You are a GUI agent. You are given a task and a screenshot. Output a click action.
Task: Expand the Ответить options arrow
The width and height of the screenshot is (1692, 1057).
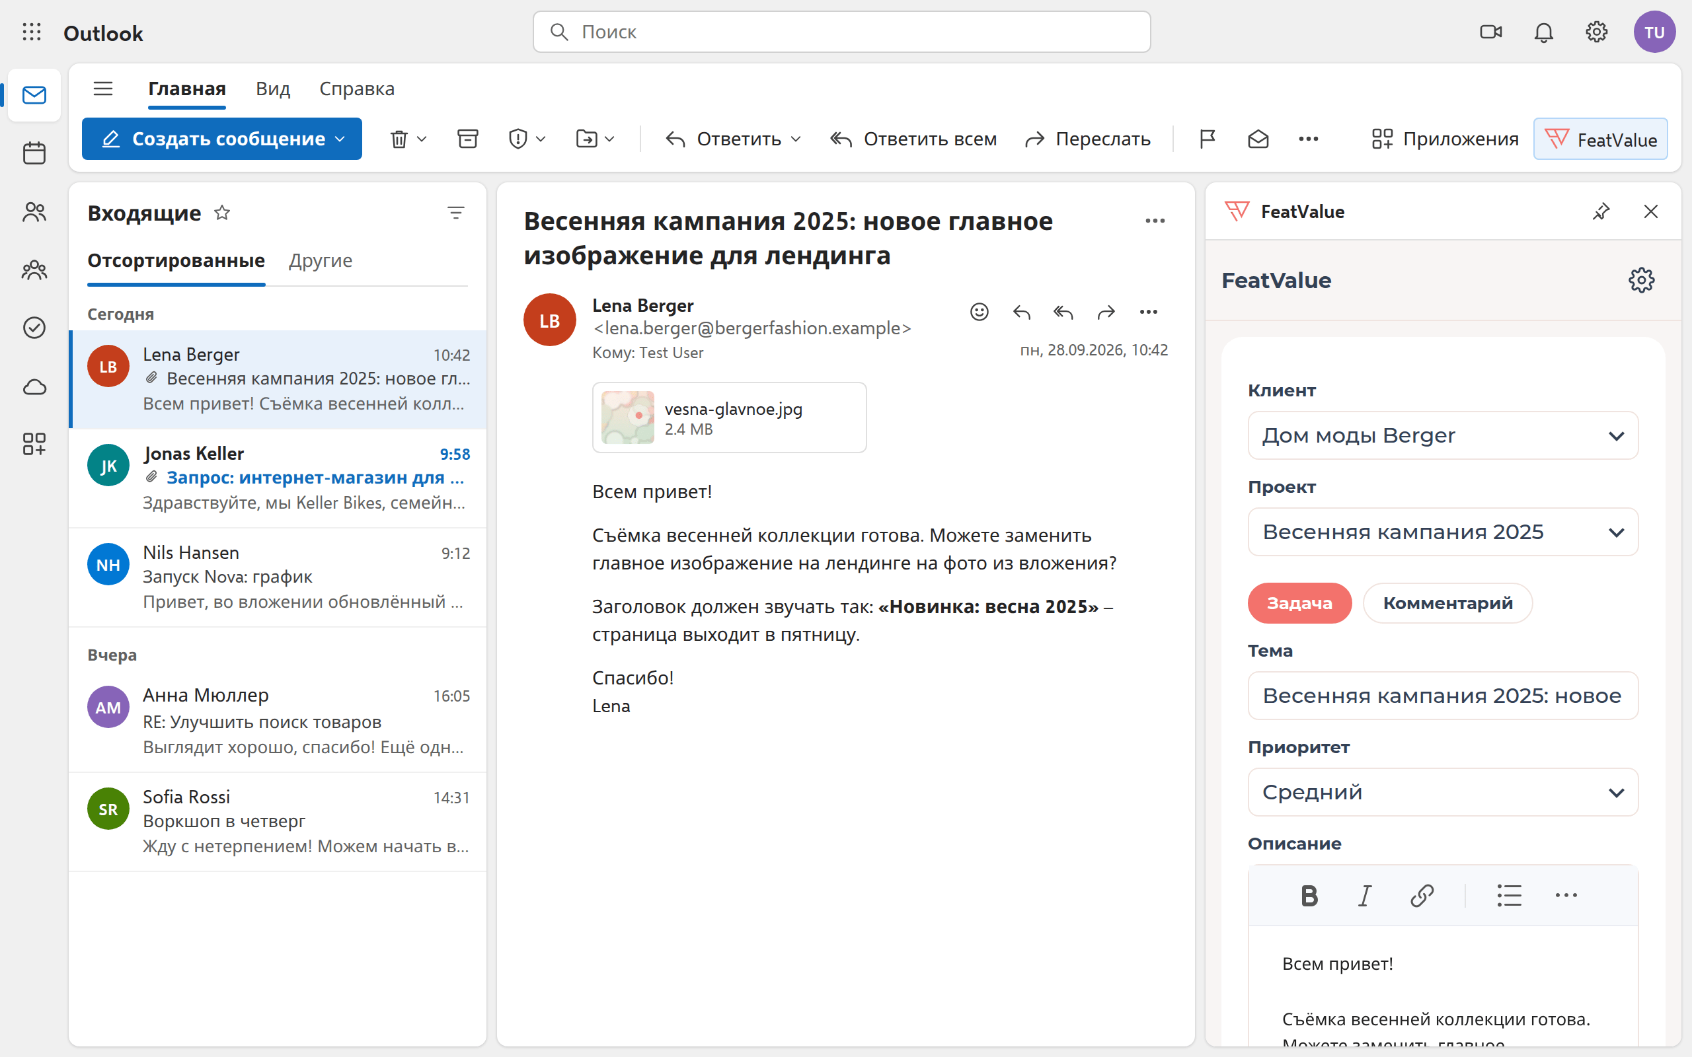(796, 139)
